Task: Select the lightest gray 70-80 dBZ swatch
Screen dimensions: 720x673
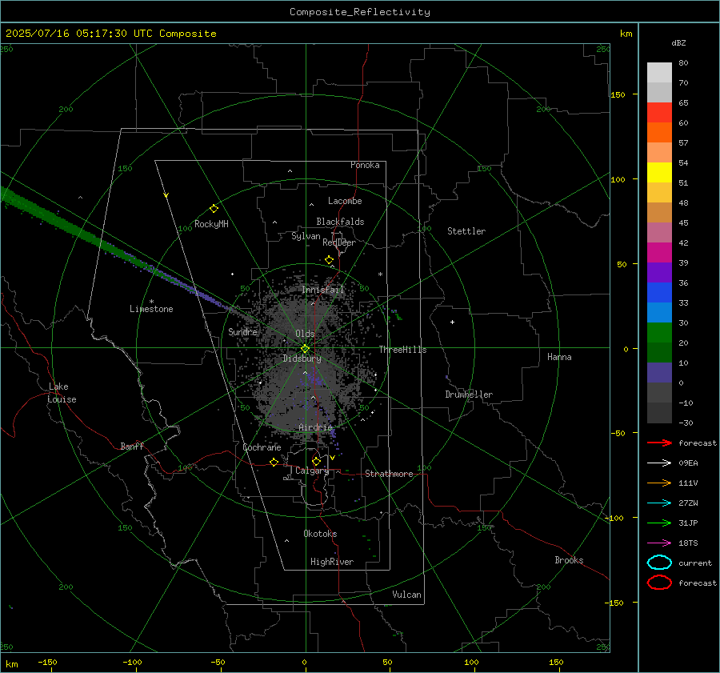Action: click(659, 72)
